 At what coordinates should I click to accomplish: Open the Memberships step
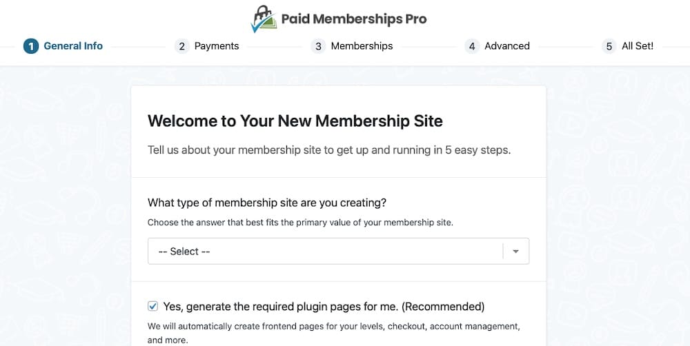click(x=361, y=46)
